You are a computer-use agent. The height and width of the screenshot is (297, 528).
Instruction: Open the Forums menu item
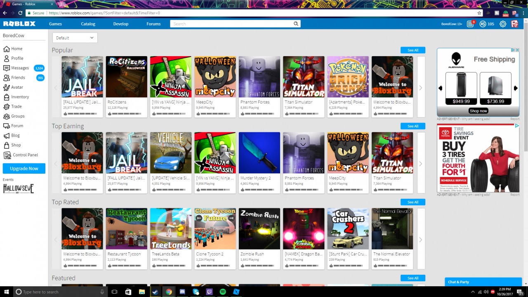coord(153,24)
